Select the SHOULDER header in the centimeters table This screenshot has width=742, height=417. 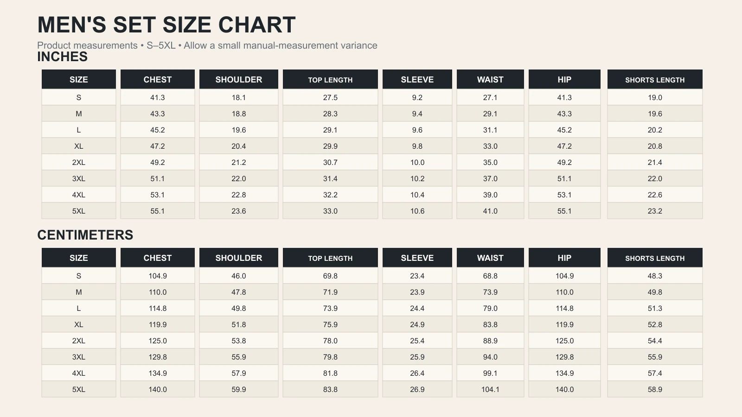click(x=239, y=258)
